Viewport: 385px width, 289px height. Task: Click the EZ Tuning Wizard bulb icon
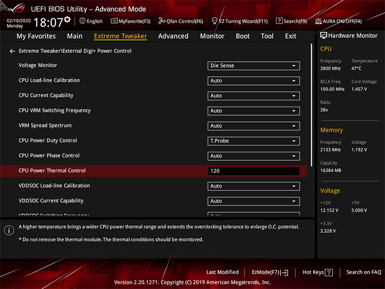click(214, 21)
